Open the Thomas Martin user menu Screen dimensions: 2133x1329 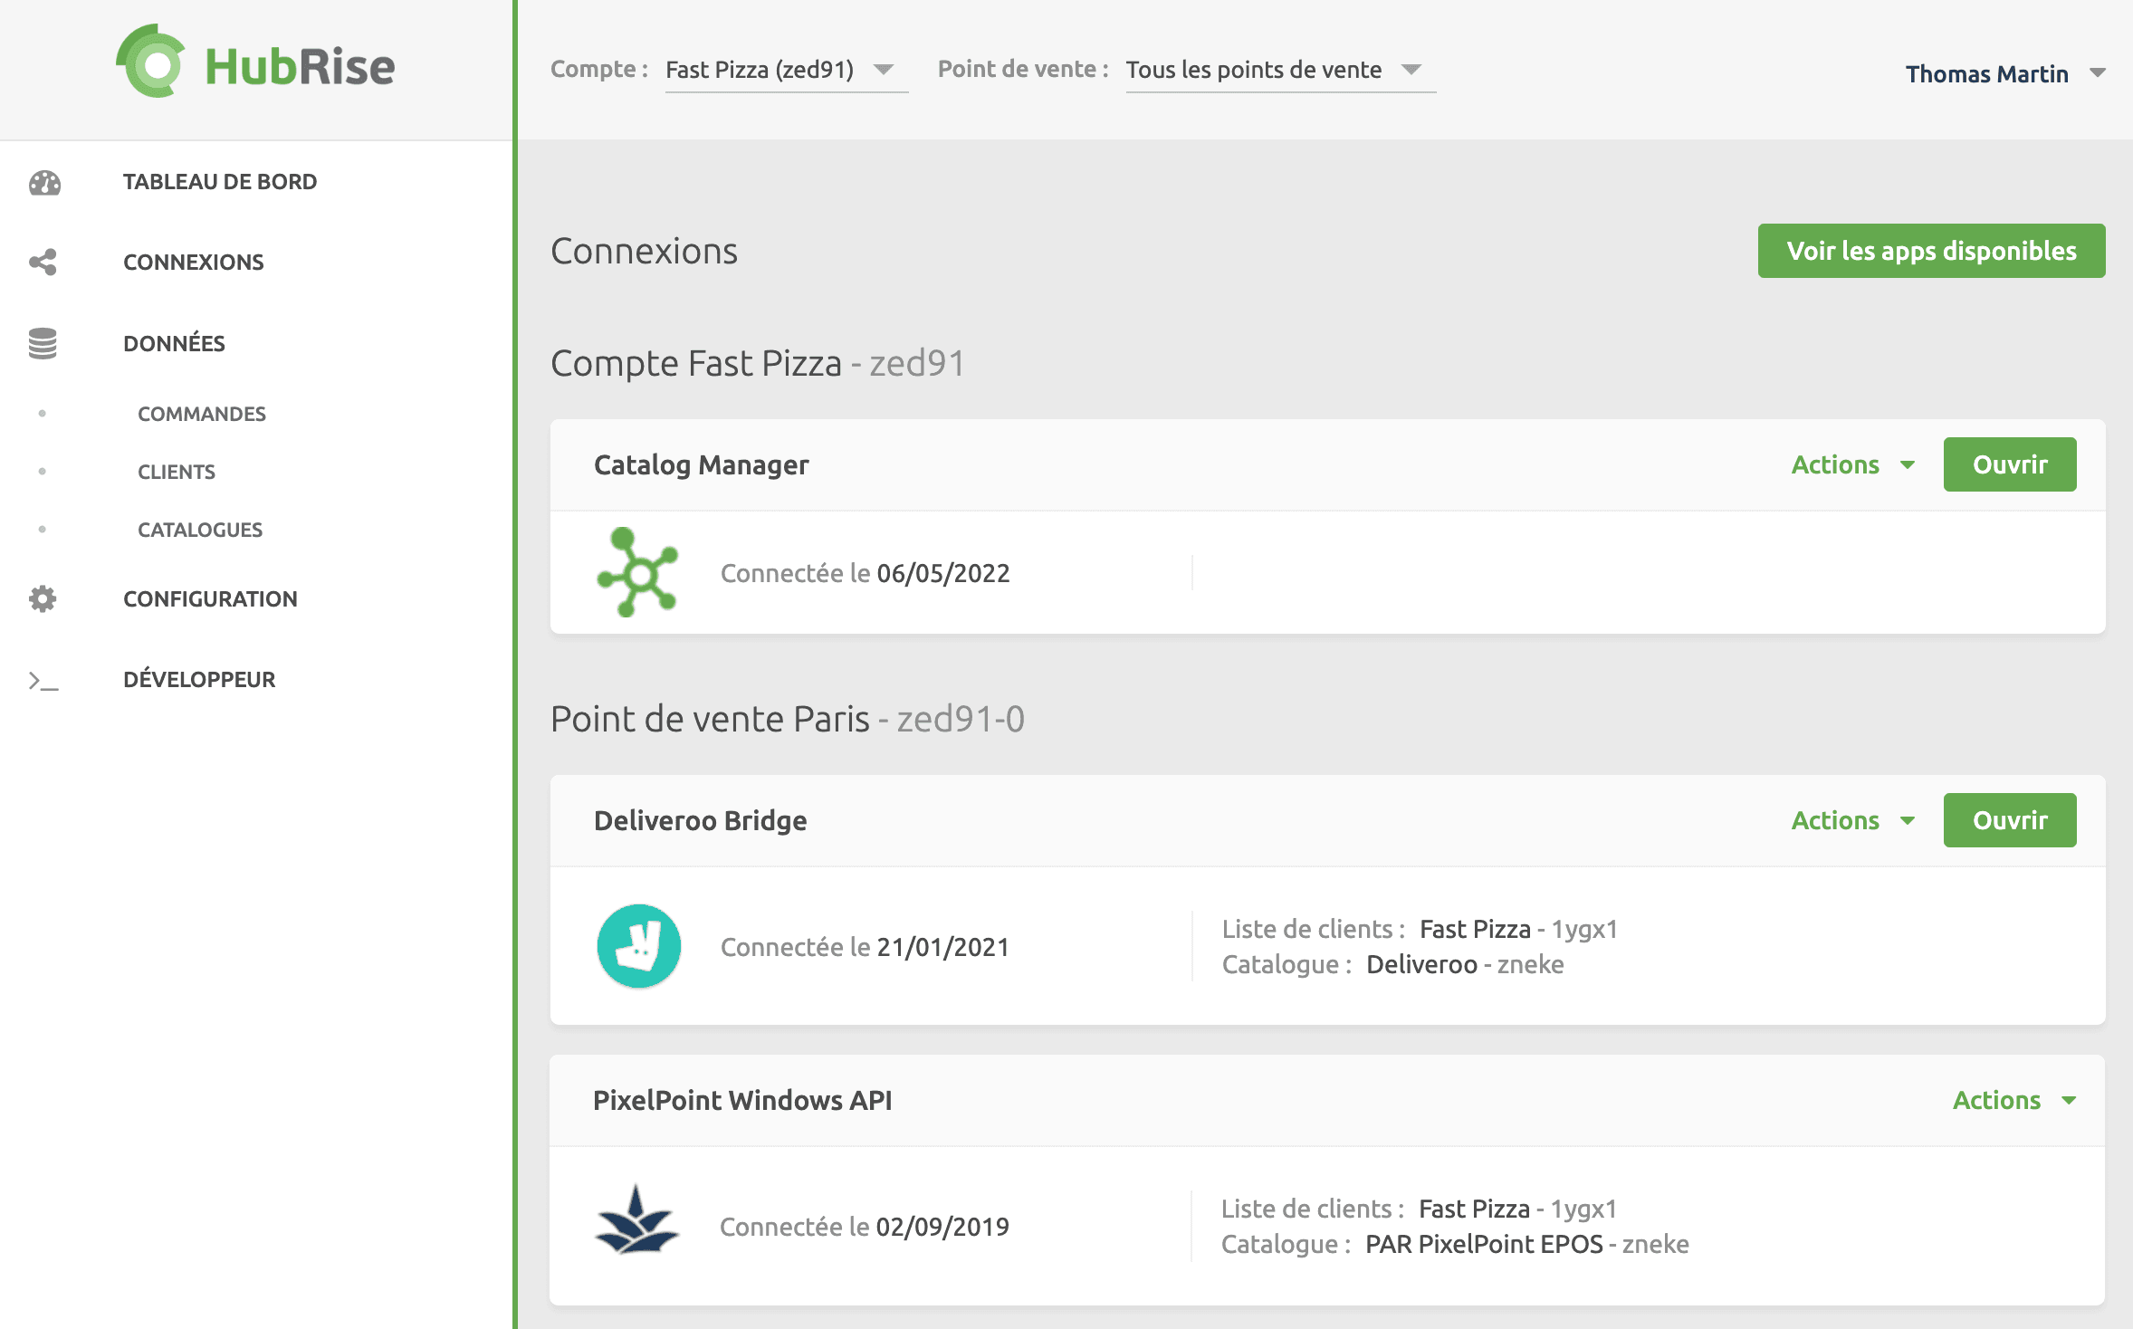[2006, 73]
